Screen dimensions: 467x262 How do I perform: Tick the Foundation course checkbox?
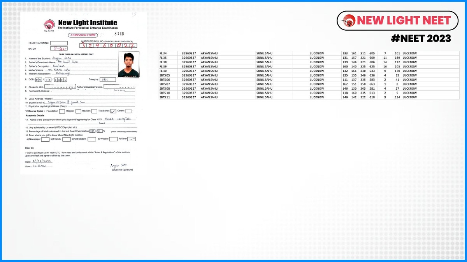click(x=62, y=111)
